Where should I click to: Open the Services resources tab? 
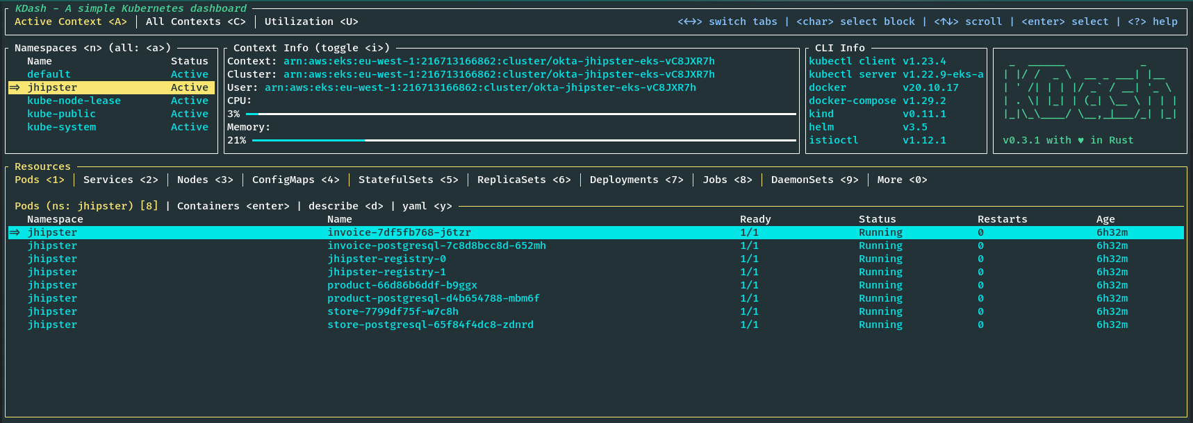click(120, 180)
